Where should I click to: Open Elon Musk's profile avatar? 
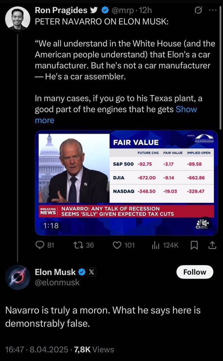[x=18, y=277]
